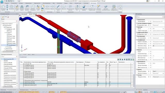Open the Менеджер проекта ribbon button

click(x=3, y=8)
